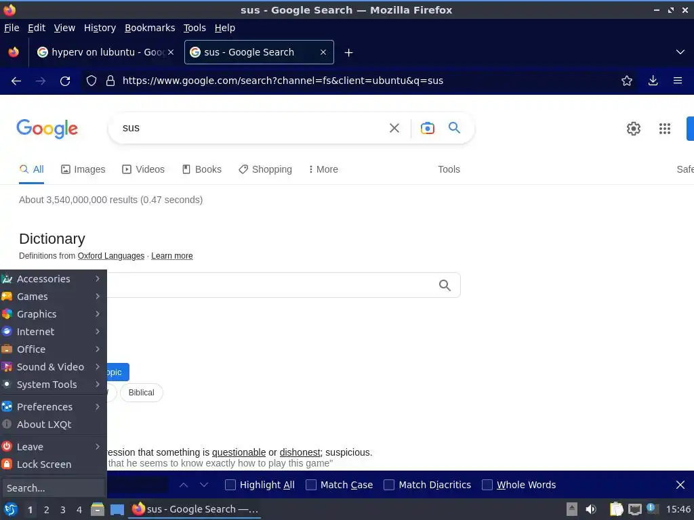Expand the Graphics submenu
The image size is (694, 520).
(53, 314)
